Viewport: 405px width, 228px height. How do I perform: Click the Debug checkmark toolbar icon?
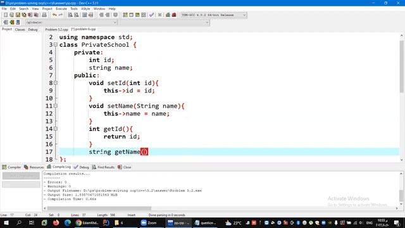pyautogui.click(x=152, y=15)
